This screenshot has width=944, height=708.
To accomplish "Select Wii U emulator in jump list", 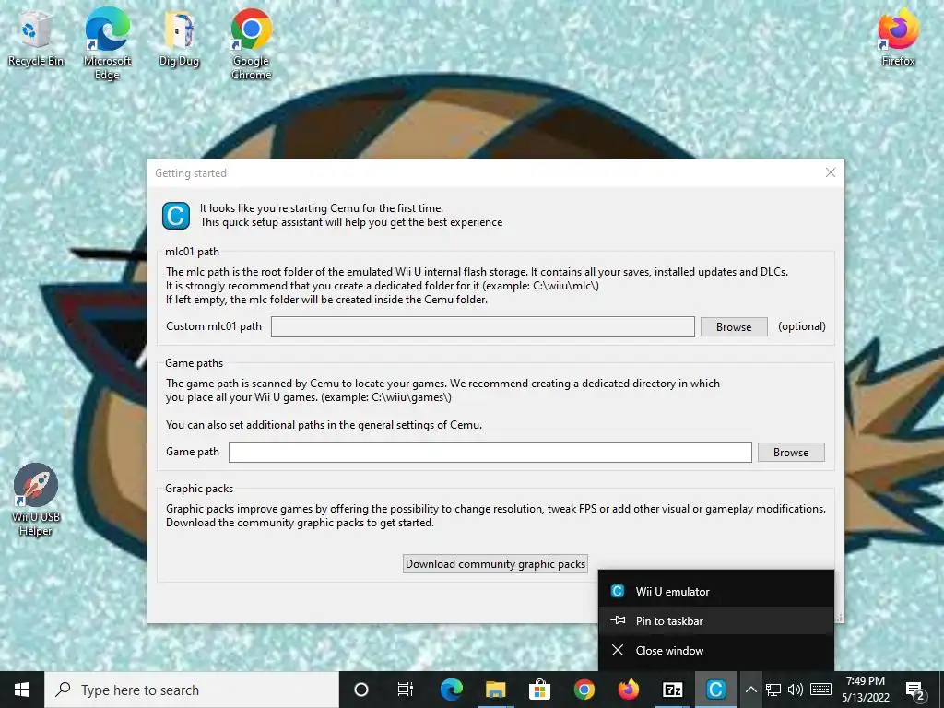I will pos(716,591).
